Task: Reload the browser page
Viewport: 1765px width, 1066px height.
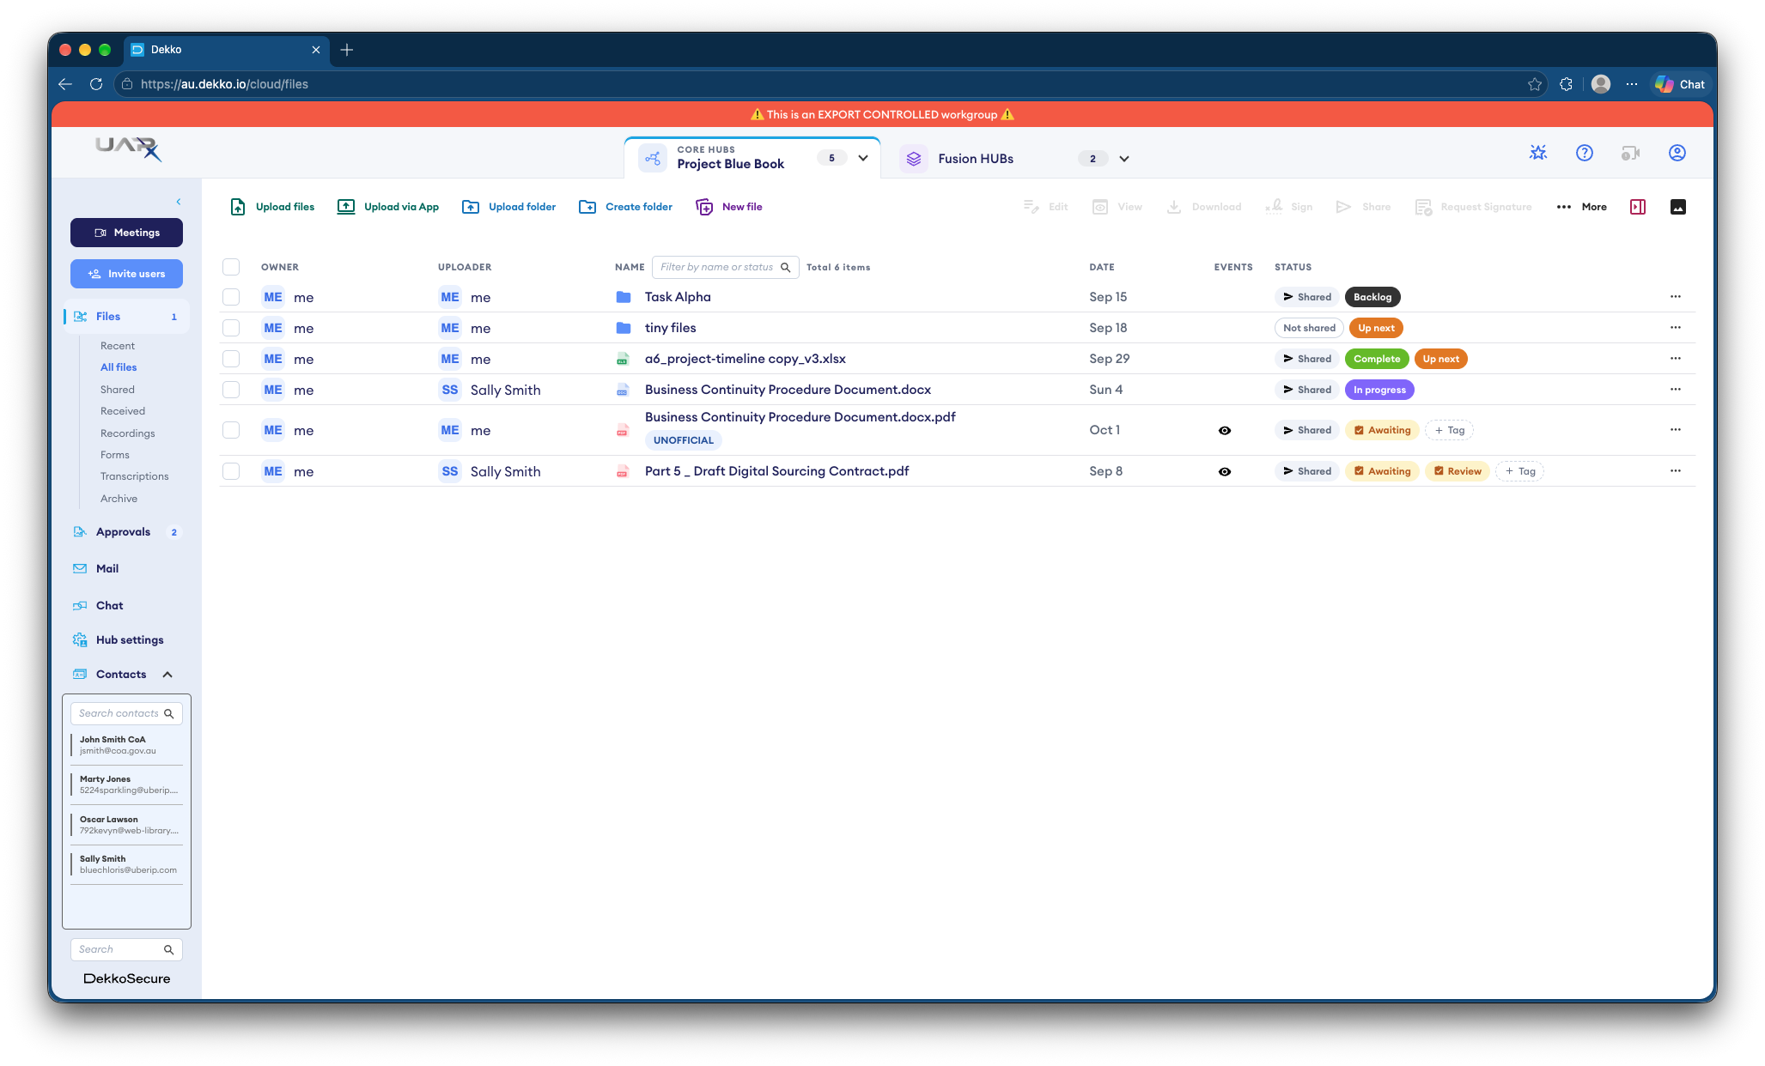Action: click(x=96, y=84)
